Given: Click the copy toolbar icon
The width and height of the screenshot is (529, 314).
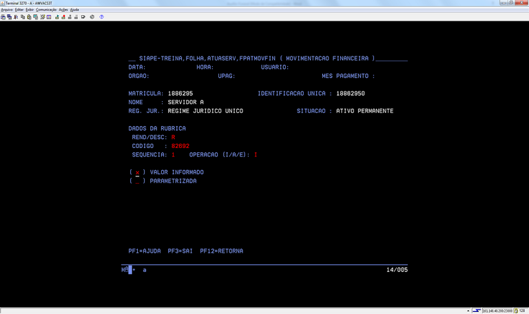Looking at the screenshot, I should (23, 17).
